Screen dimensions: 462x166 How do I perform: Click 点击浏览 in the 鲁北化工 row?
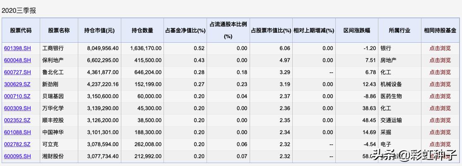pos(440,72)
